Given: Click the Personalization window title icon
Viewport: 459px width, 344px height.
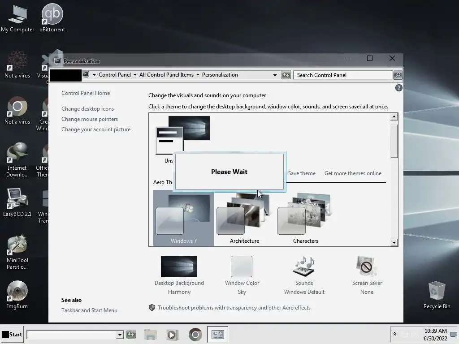Looking at the screenshot, I should tap(58, 61).
